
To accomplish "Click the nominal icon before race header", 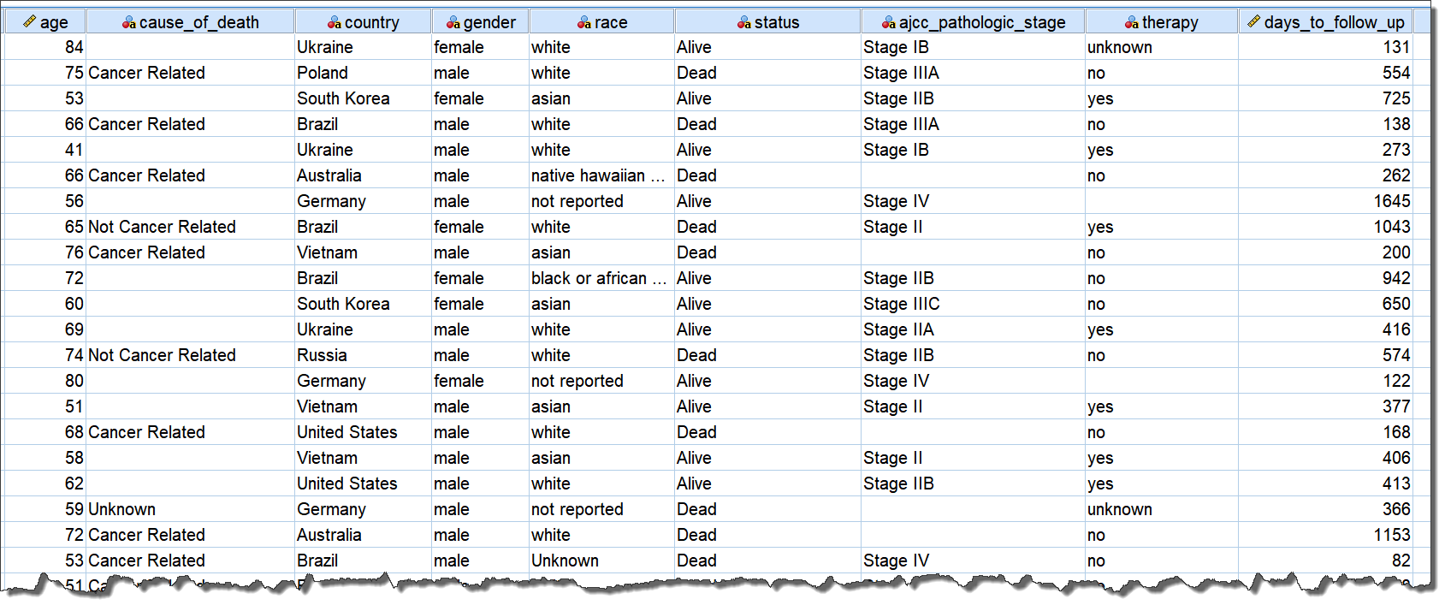I will [x=584, y=23].
